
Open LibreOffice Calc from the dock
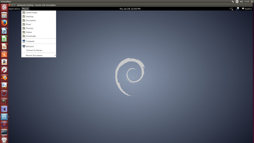4,39
